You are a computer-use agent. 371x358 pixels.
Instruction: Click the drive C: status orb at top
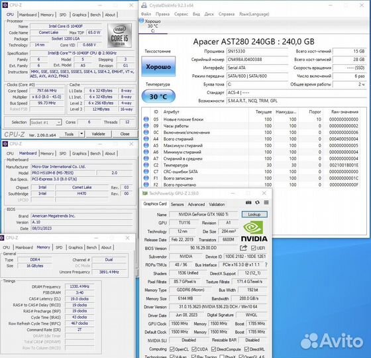(x=142, y=21)
